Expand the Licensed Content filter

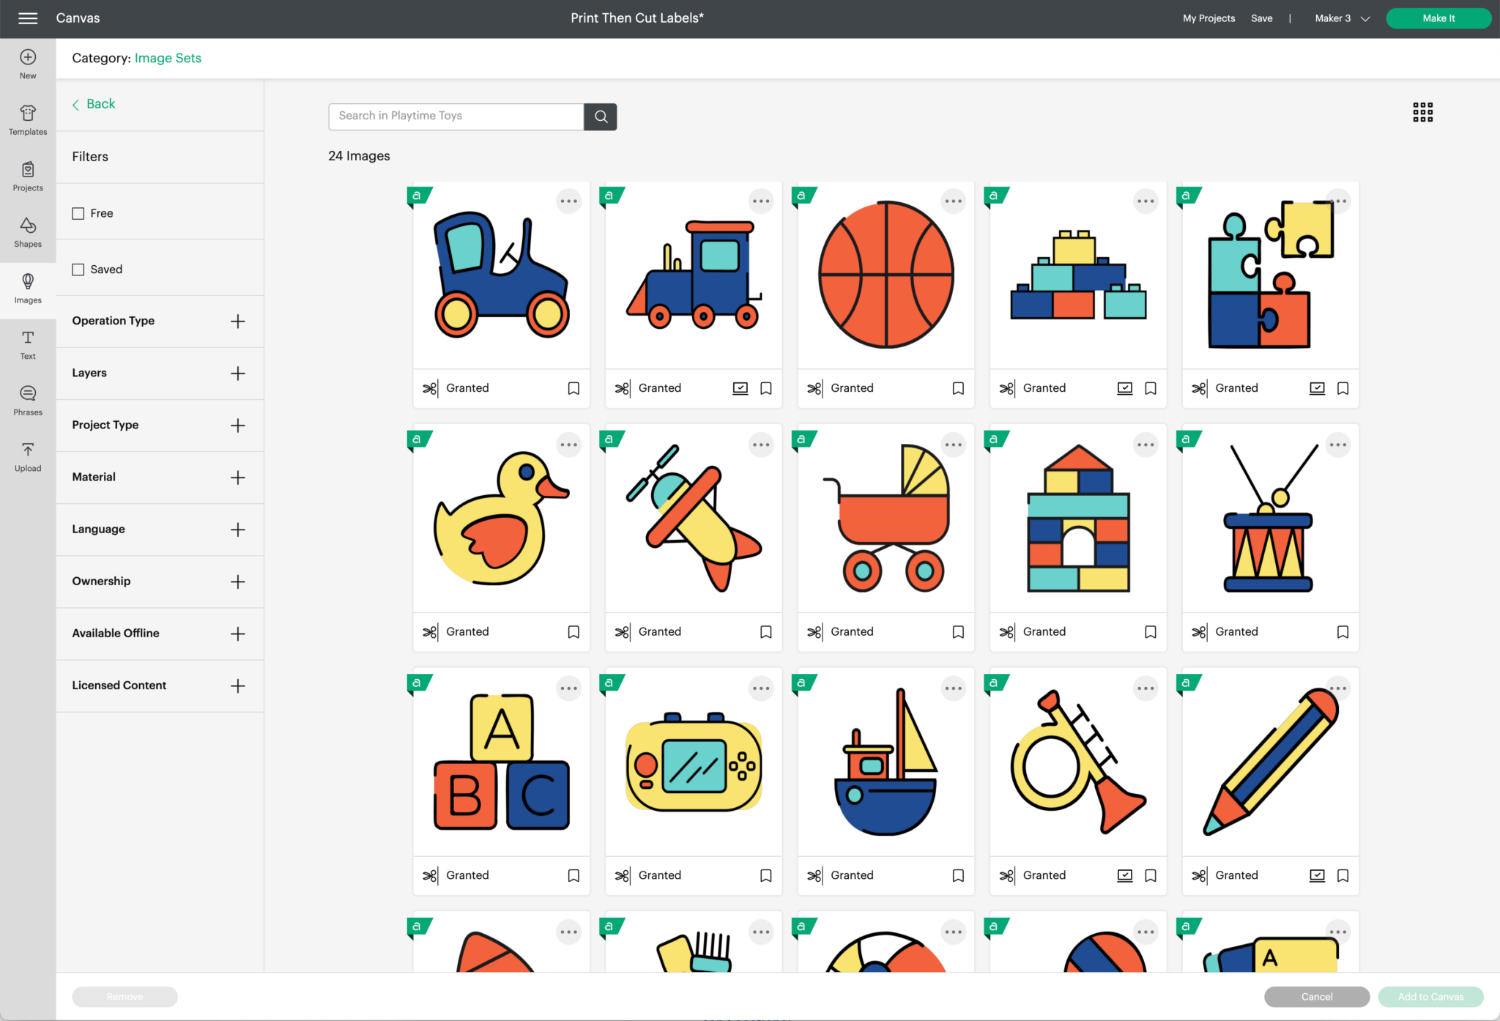point(237,686)
